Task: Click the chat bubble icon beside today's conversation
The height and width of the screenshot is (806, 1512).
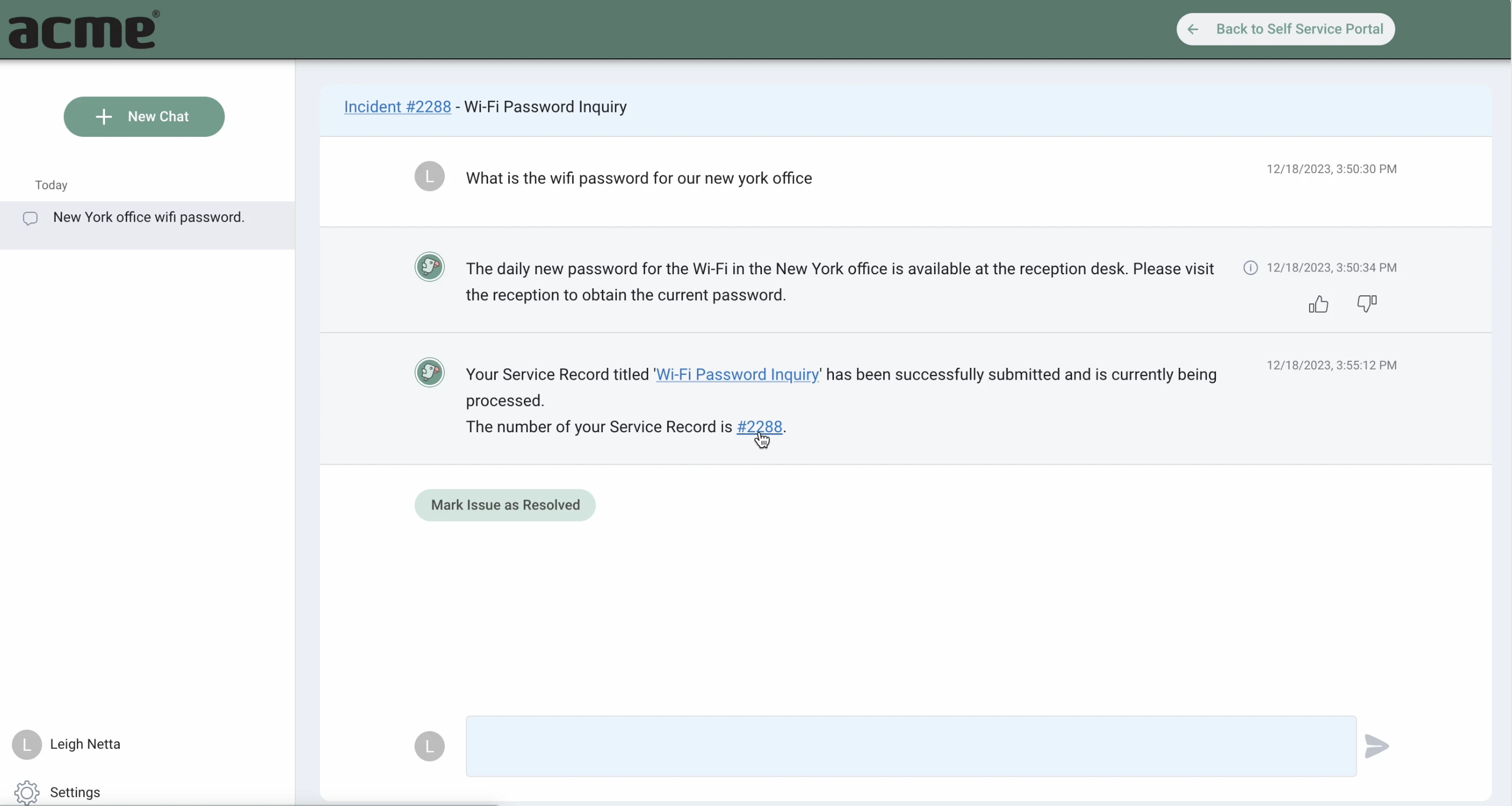Action: [x=30, y=218]
